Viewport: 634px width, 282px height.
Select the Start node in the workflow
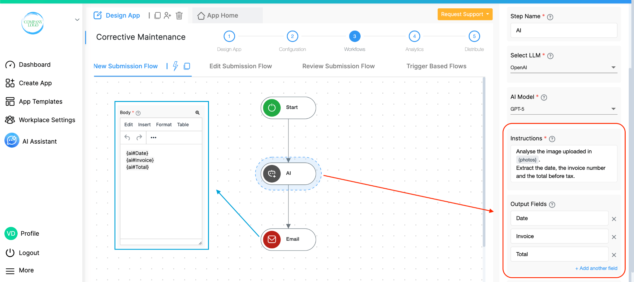click(288, 107)
